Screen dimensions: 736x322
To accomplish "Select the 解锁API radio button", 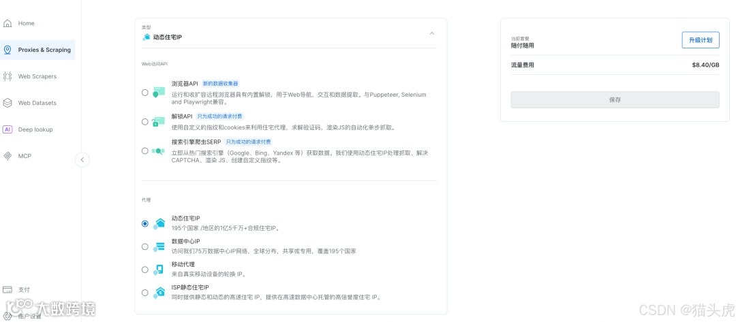I will click(145, 122).
